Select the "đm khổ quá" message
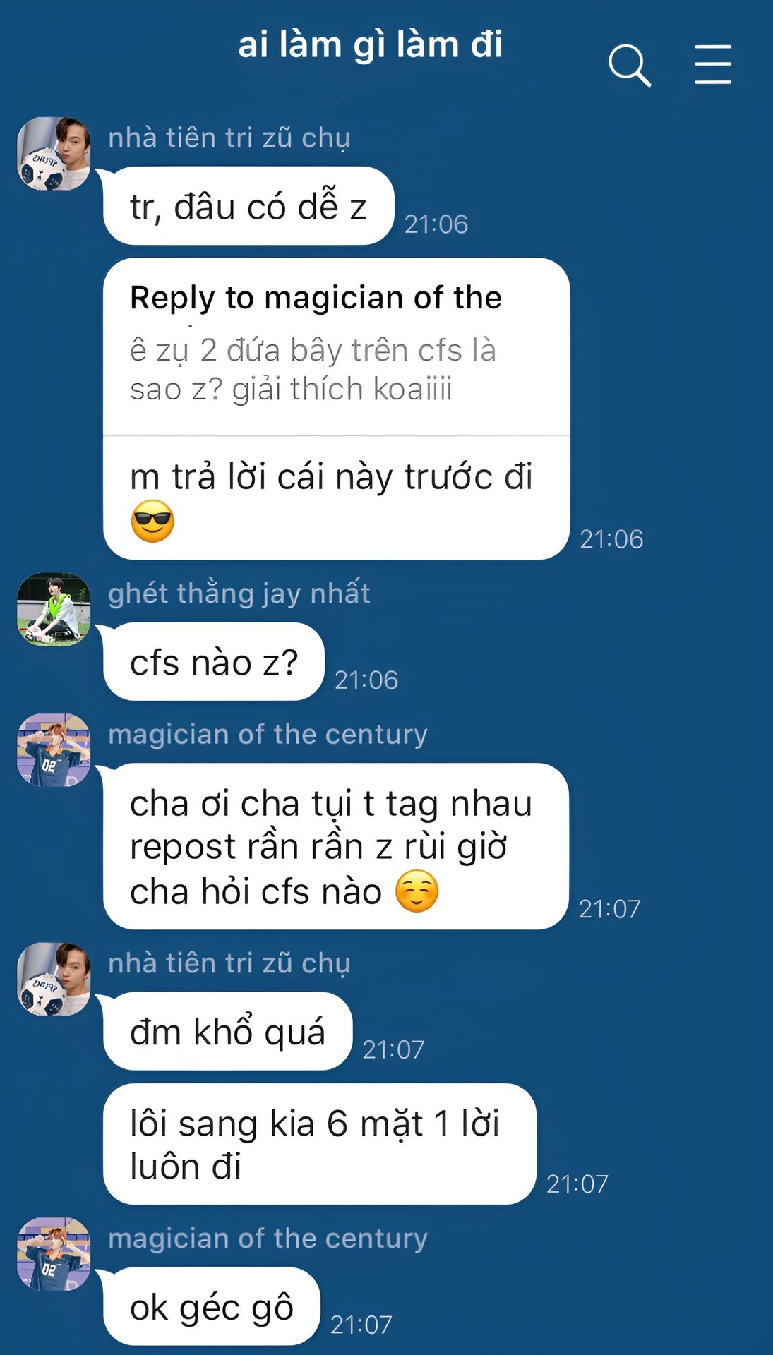 (x=227, y=1031)
